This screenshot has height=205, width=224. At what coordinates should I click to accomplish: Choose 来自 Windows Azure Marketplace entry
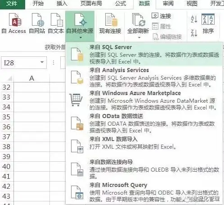pyautogui.click(x=144, y=100)
